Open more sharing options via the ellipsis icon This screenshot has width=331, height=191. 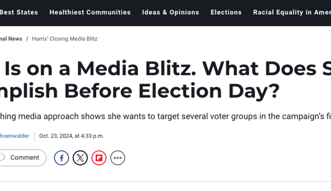click(x=118, y=158)
